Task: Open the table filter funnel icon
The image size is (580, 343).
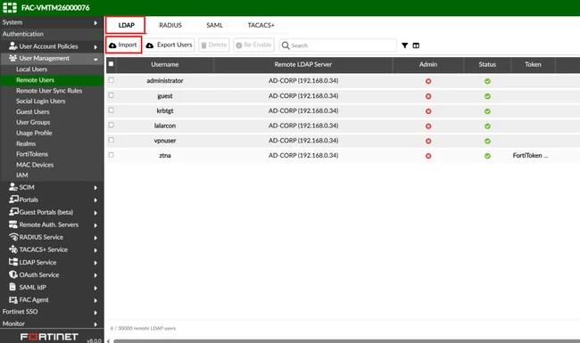Action: pyautogui.click(x=405, y=45)
